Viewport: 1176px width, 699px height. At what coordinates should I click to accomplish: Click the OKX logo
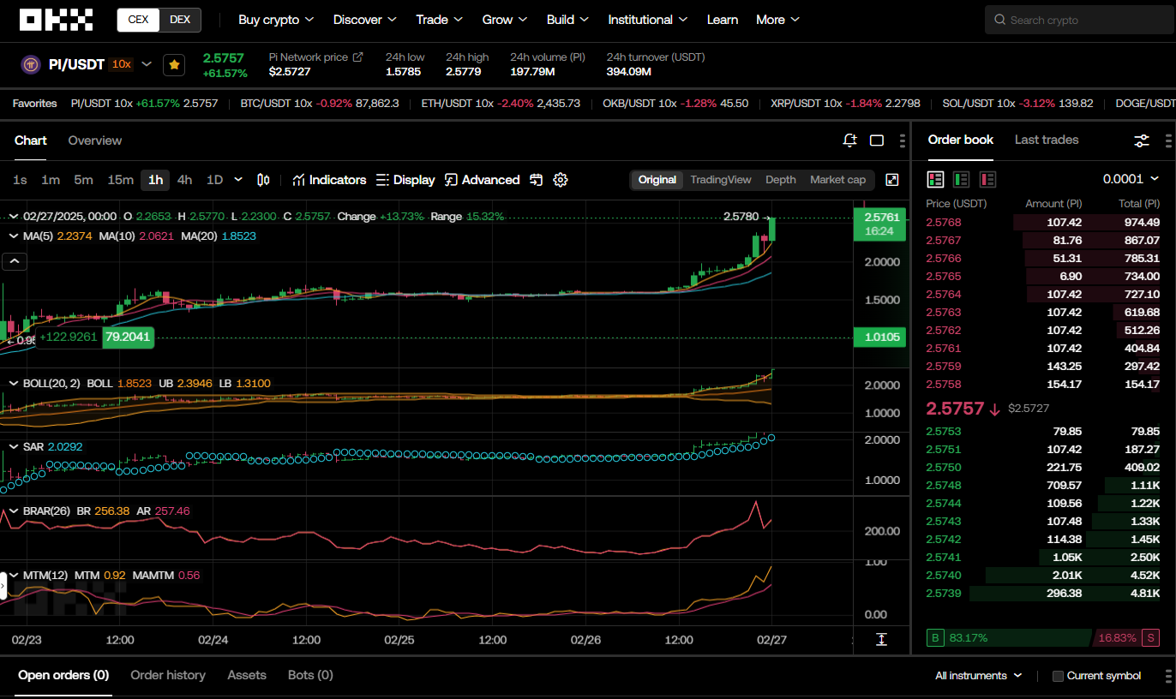pyautogui.click(x=56, y=20)
